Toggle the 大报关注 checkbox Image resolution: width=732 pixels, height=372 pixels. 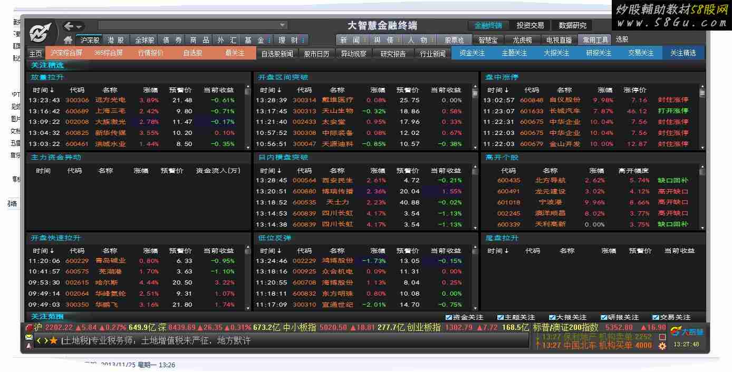552,317
